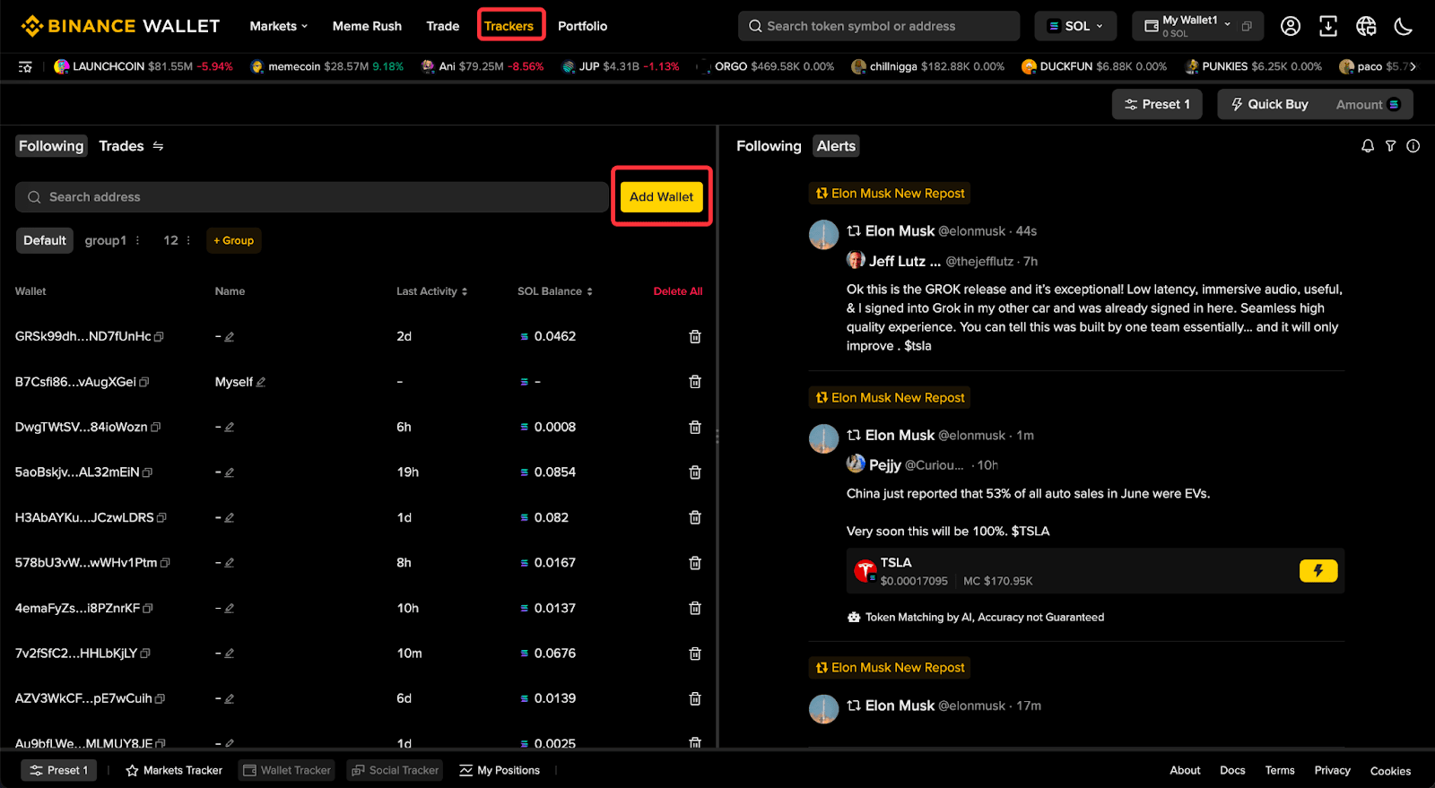Edit name of GRSk99dh...ND7fUnHc wallet
The height and width of the screenshot is (788, 1435).
[230, 337]
